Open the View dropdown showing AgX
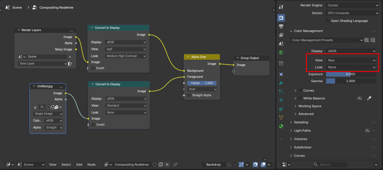Screen dimensions: 383x170 tap(126, 49)
